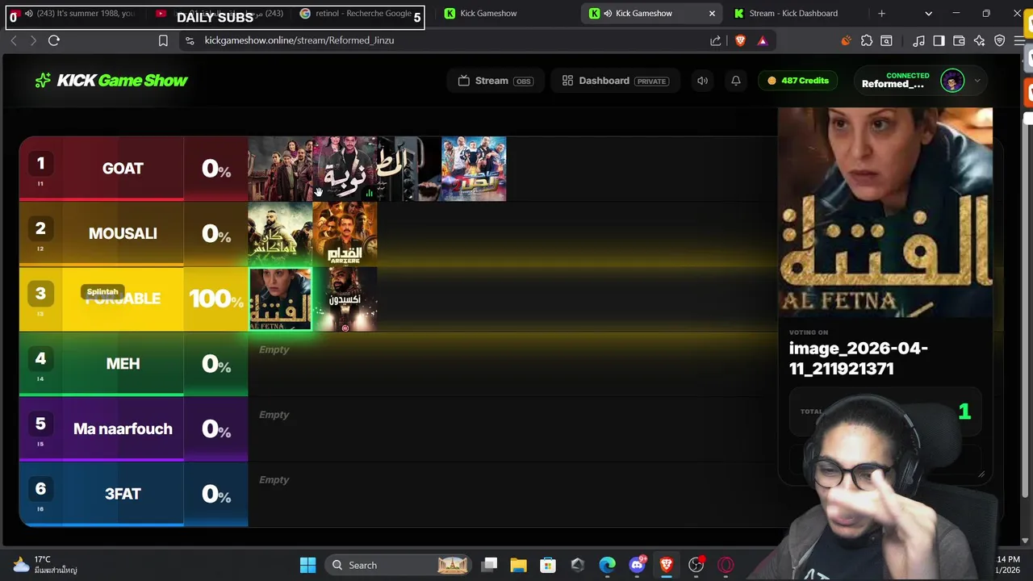Open File Explorer from taskbar

click(518, 565)
